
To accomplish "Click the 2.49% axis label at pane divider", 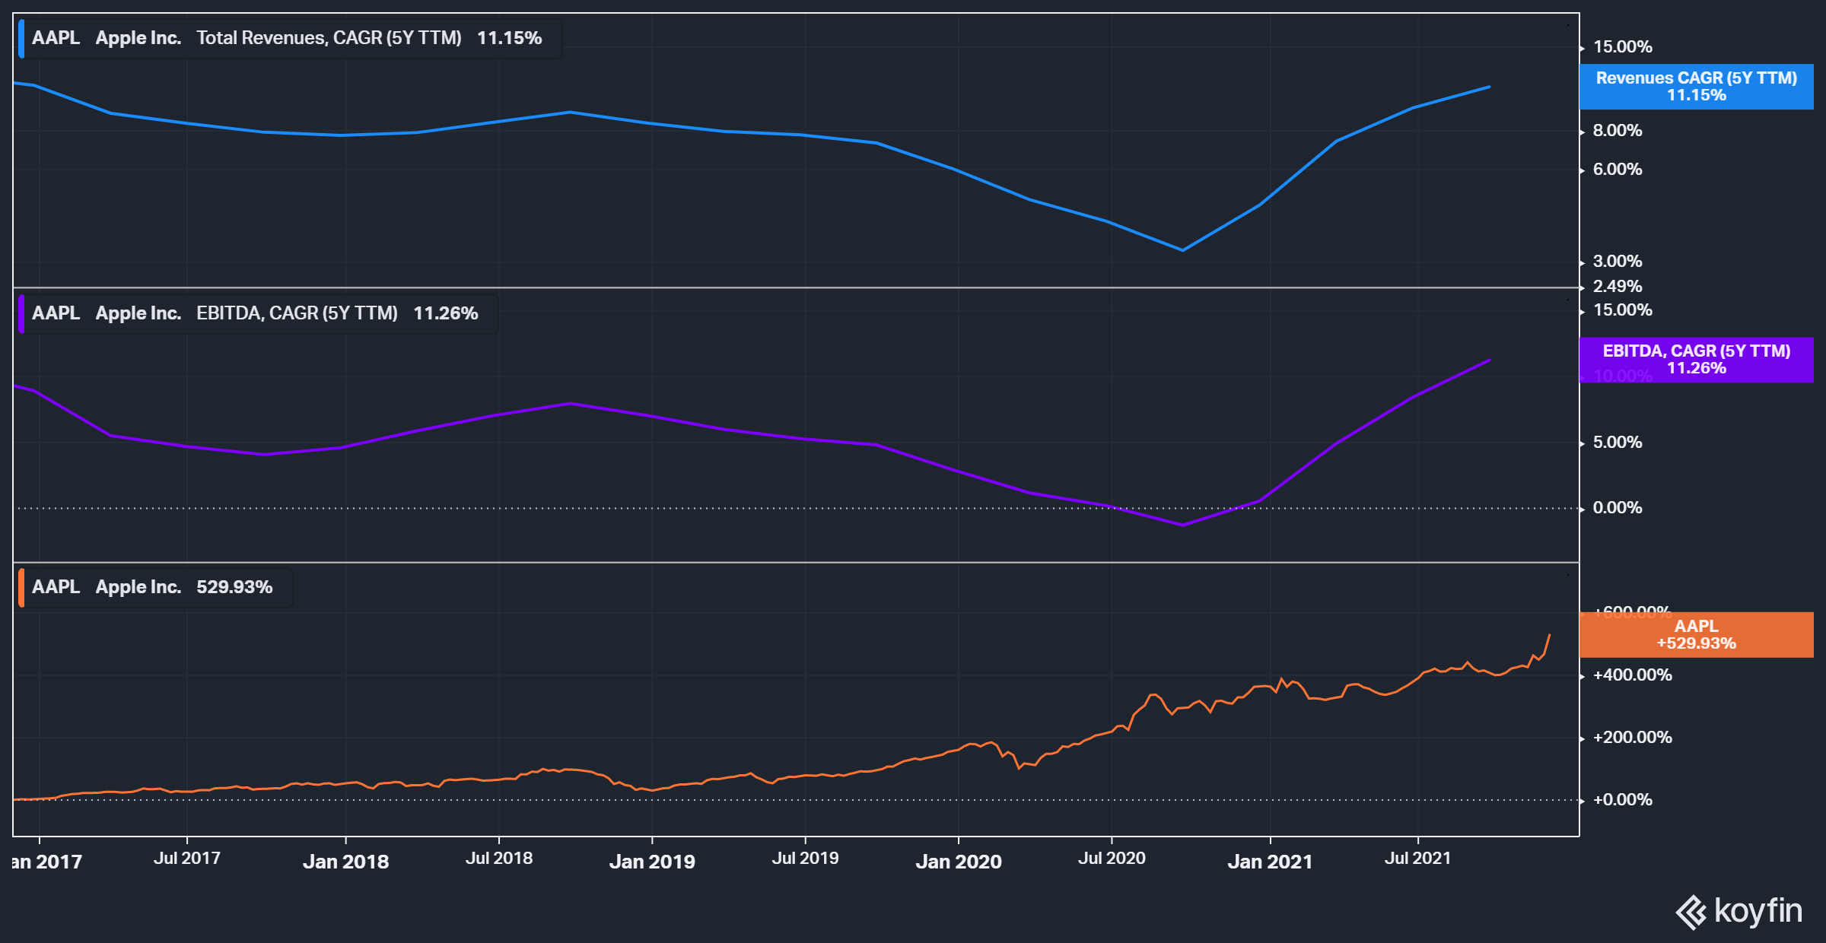I will click(1617, 287).
